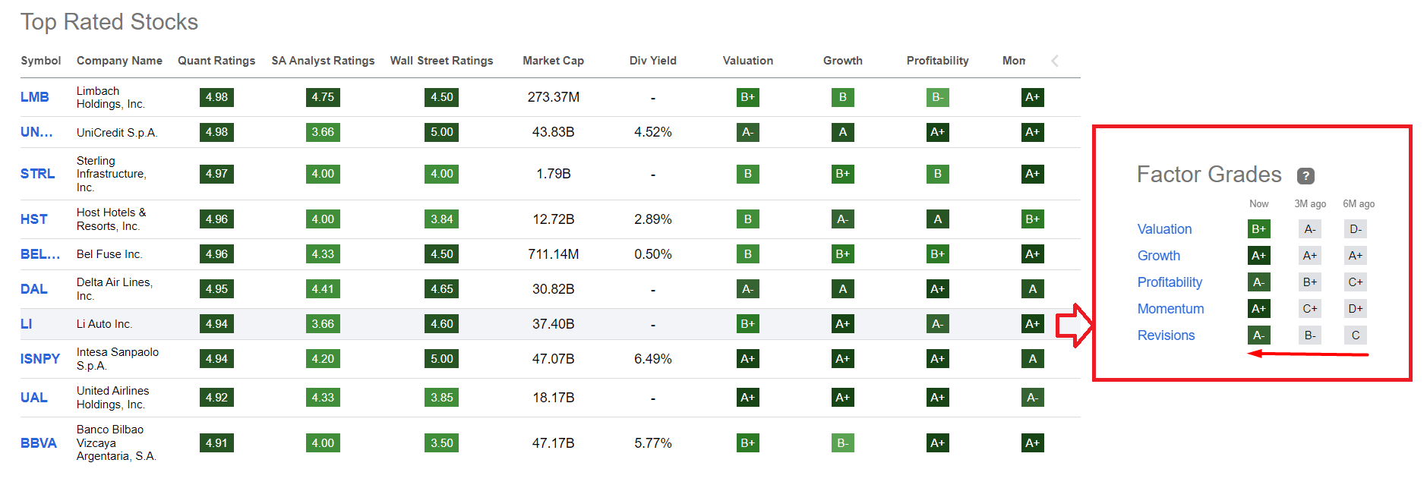Click the 43.83B market cap value
This screenshot has height=488, width=1427.
(x=554, y=132)
